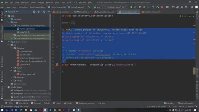This screenshot has height=112, width=199.
Task: Click the Run app toolbar icon
Action: 131,7
